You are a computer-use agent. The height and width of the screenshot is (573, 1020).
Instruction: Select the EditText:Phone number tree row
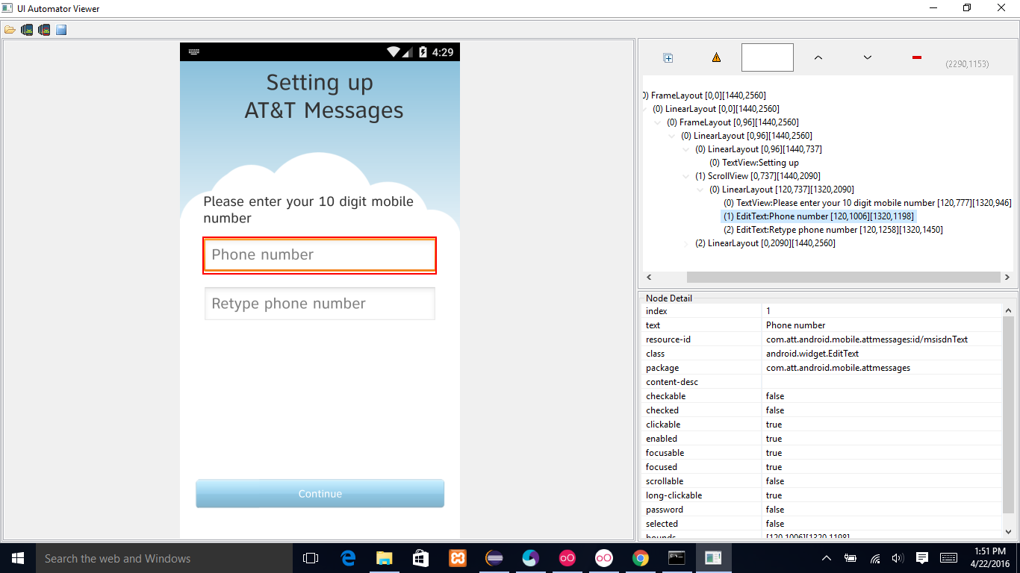point(818,216)
